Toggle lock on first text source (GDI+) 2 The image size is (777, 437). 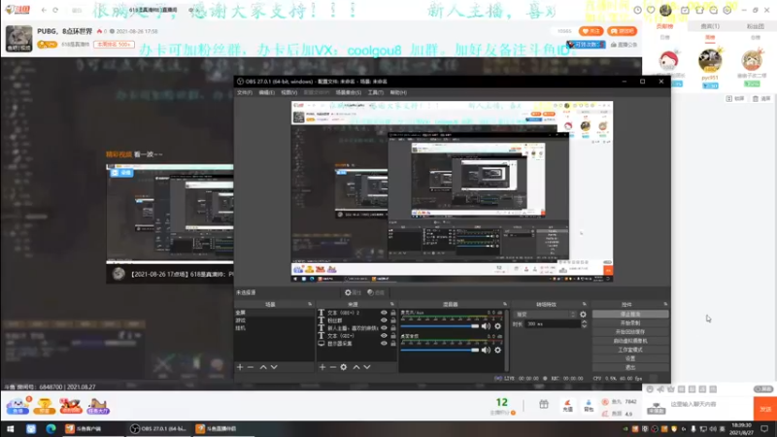pyautogui.click(x=393, y=313)
